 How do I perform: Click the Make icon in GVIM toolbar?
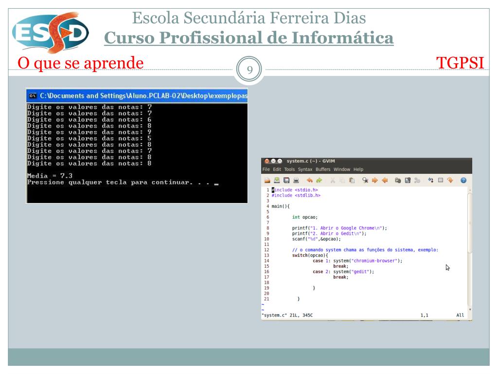431,180
